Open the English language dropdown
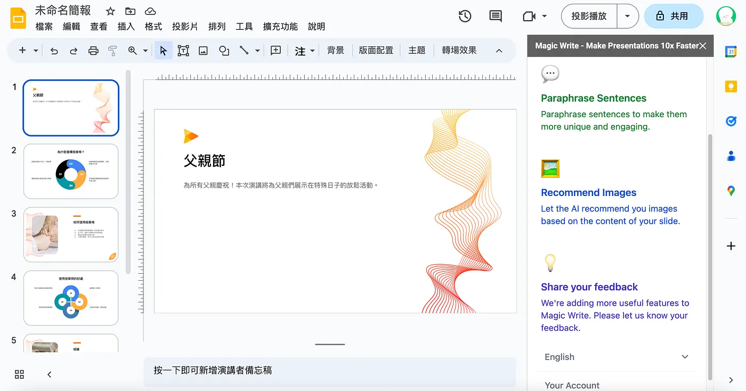The image size is (746, 391). tap(617, 357)
